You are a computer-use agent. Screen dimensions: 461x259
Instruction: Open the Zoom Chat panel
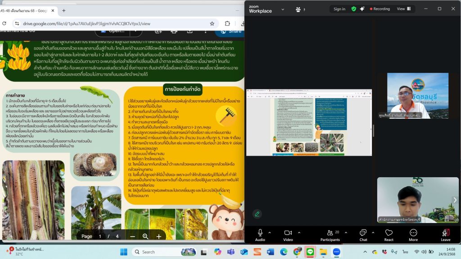pos(363,234)
